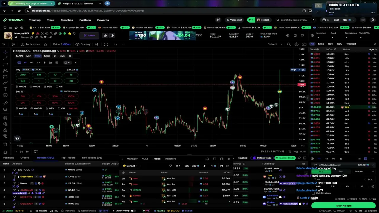This screenshot has width=379, height=213.
Task: Select SOL as buy currency
Action: [26, 70]
